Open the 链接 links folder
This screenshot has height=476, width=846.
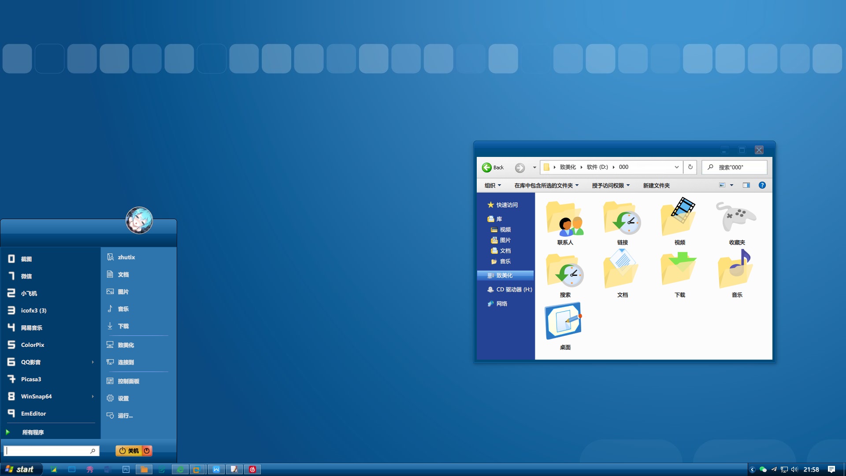click(623, 219)
